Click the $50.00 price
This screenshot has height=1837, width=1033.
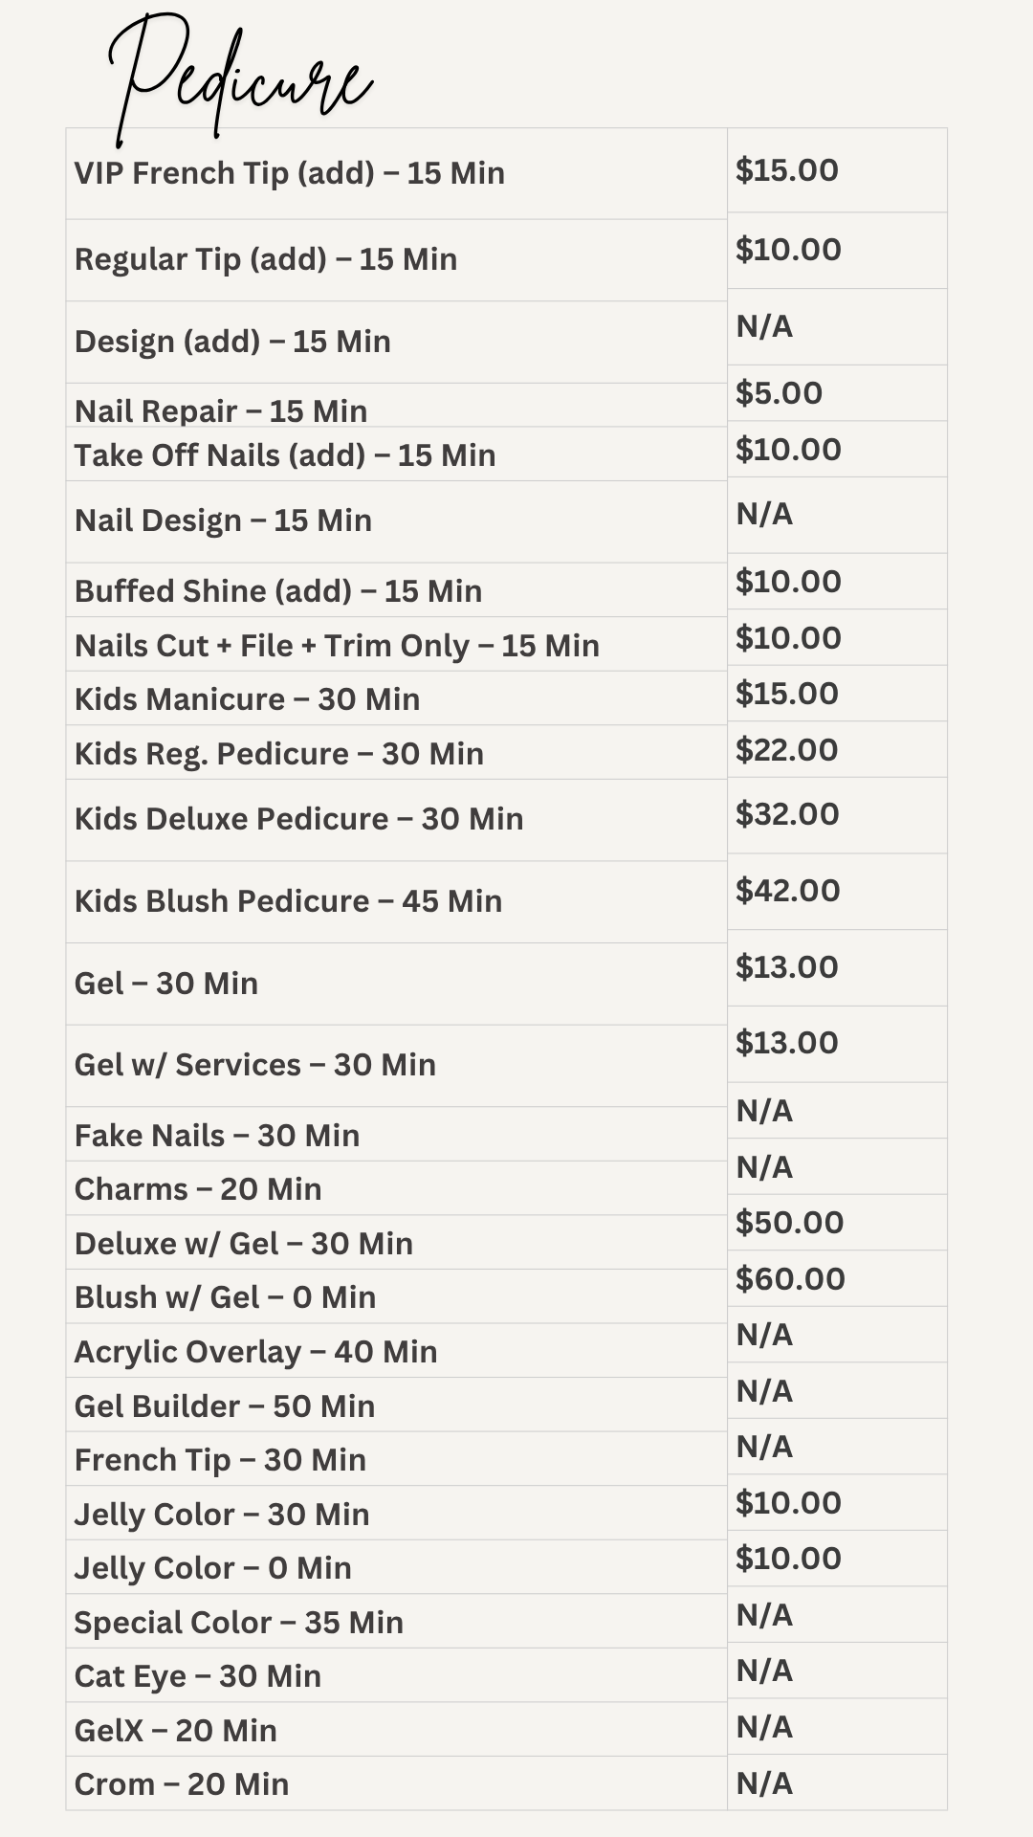tap(789, 1223)
